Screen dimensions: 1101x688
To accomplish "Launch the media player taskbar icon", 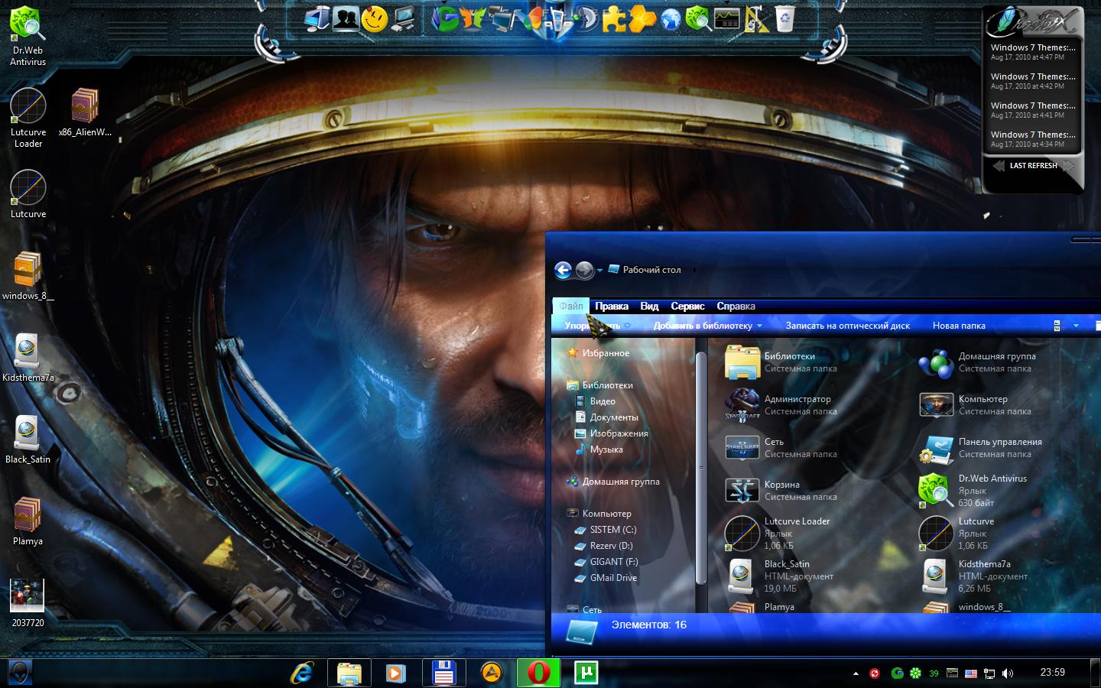I will click(396, 673).
